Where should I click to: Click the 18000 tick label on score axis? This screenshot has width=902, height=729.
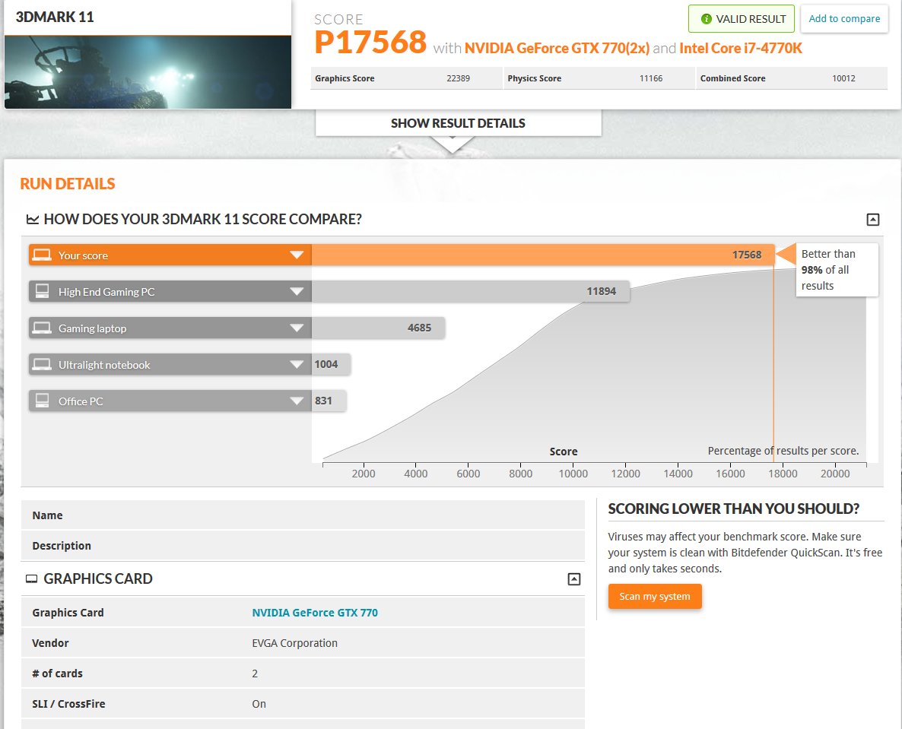point(783,473)
